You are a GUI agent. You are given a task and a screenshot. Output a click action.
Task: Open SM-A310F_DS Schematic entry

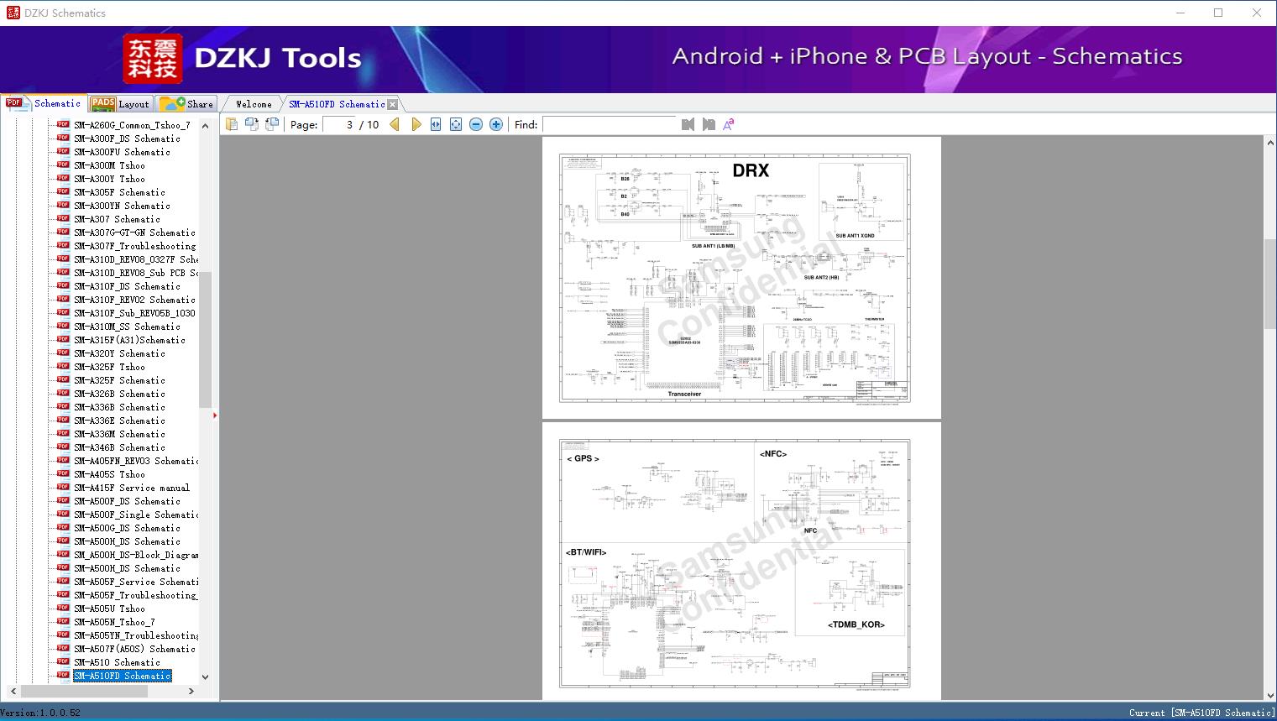point(127,286)
